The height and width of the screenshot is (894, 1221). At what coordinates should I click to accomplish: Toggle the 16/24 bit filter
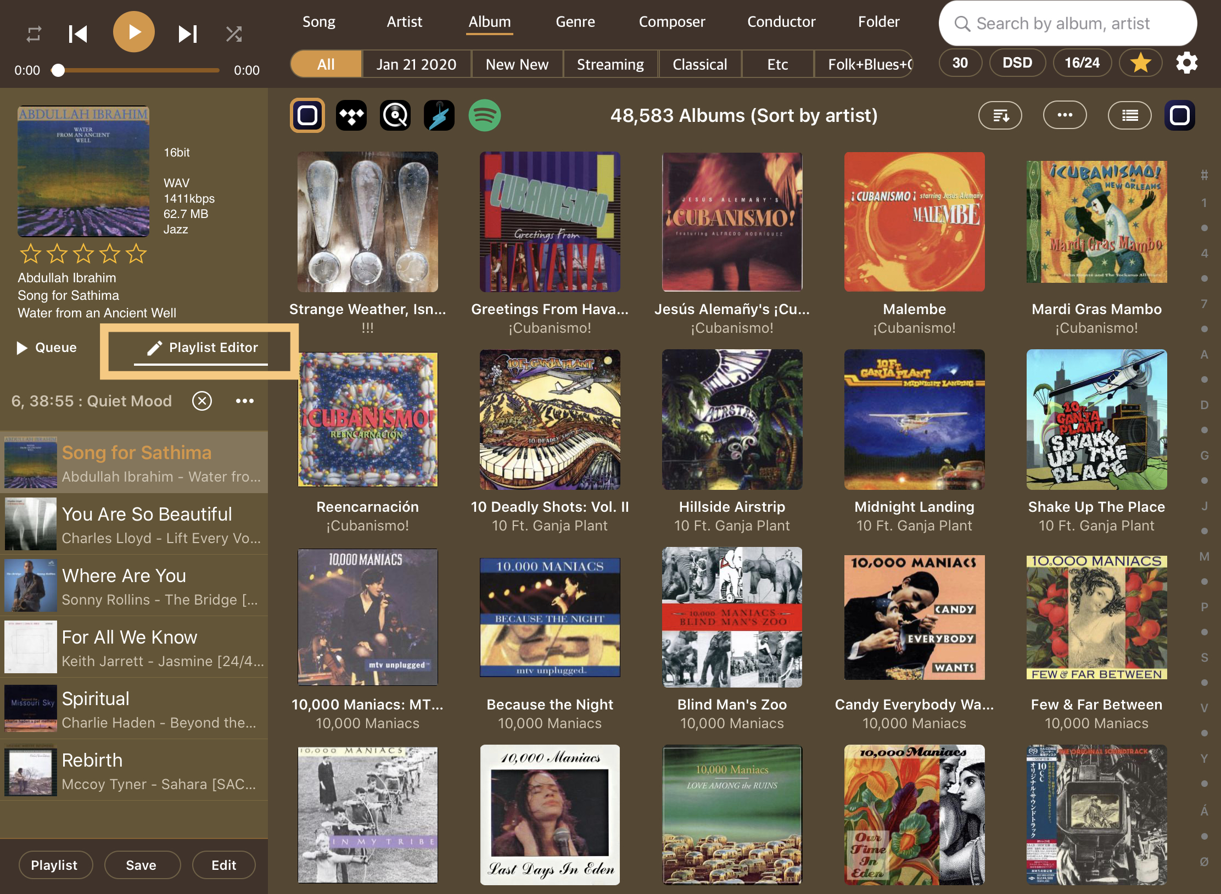pos(1082,63)
